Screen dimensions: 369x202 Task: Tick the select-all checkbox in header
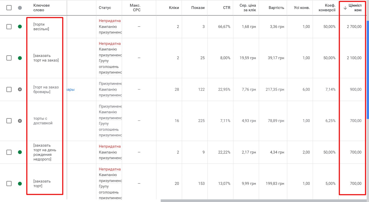click(x=9, y=8)
